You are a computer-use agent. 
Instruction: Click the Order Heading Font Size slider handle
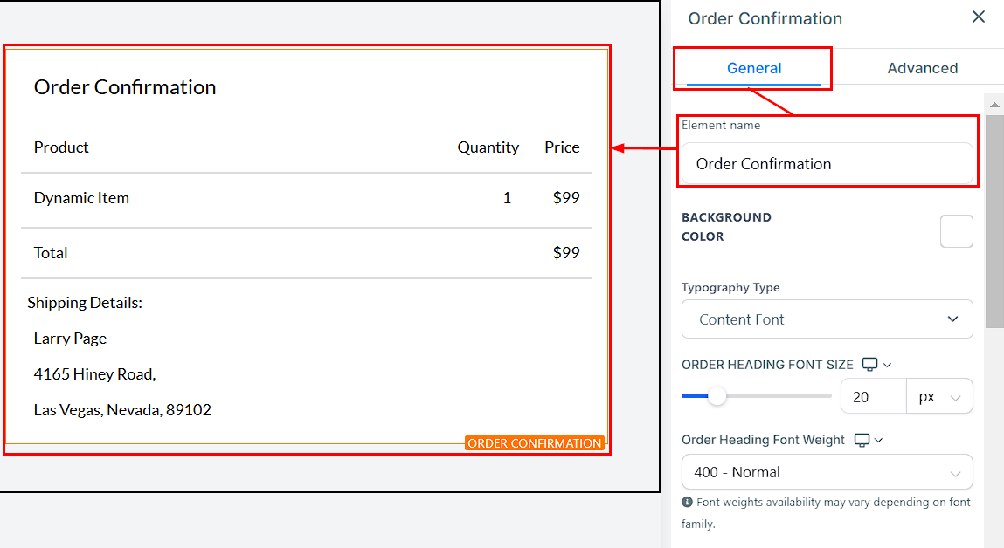[x=717, y=397]
